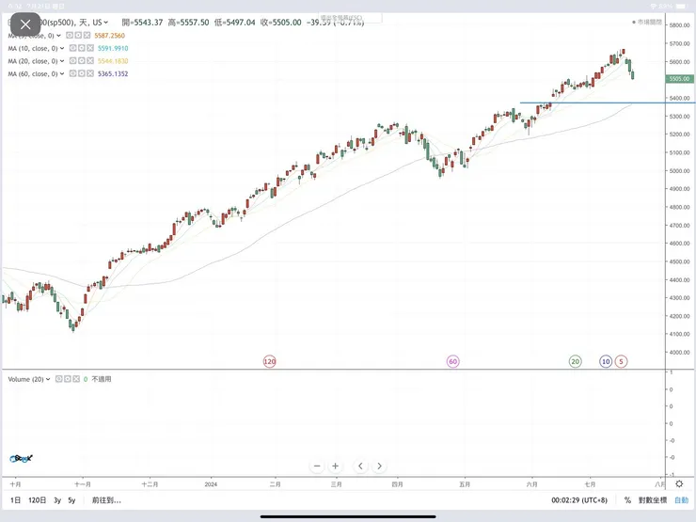Expand the MA (60, close, 0) indicator menu
The image size is (696, 522).
tap(62, 73)
